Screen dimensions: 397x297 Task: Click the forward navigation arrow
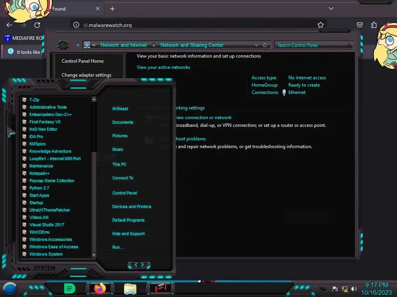point(23,25)
